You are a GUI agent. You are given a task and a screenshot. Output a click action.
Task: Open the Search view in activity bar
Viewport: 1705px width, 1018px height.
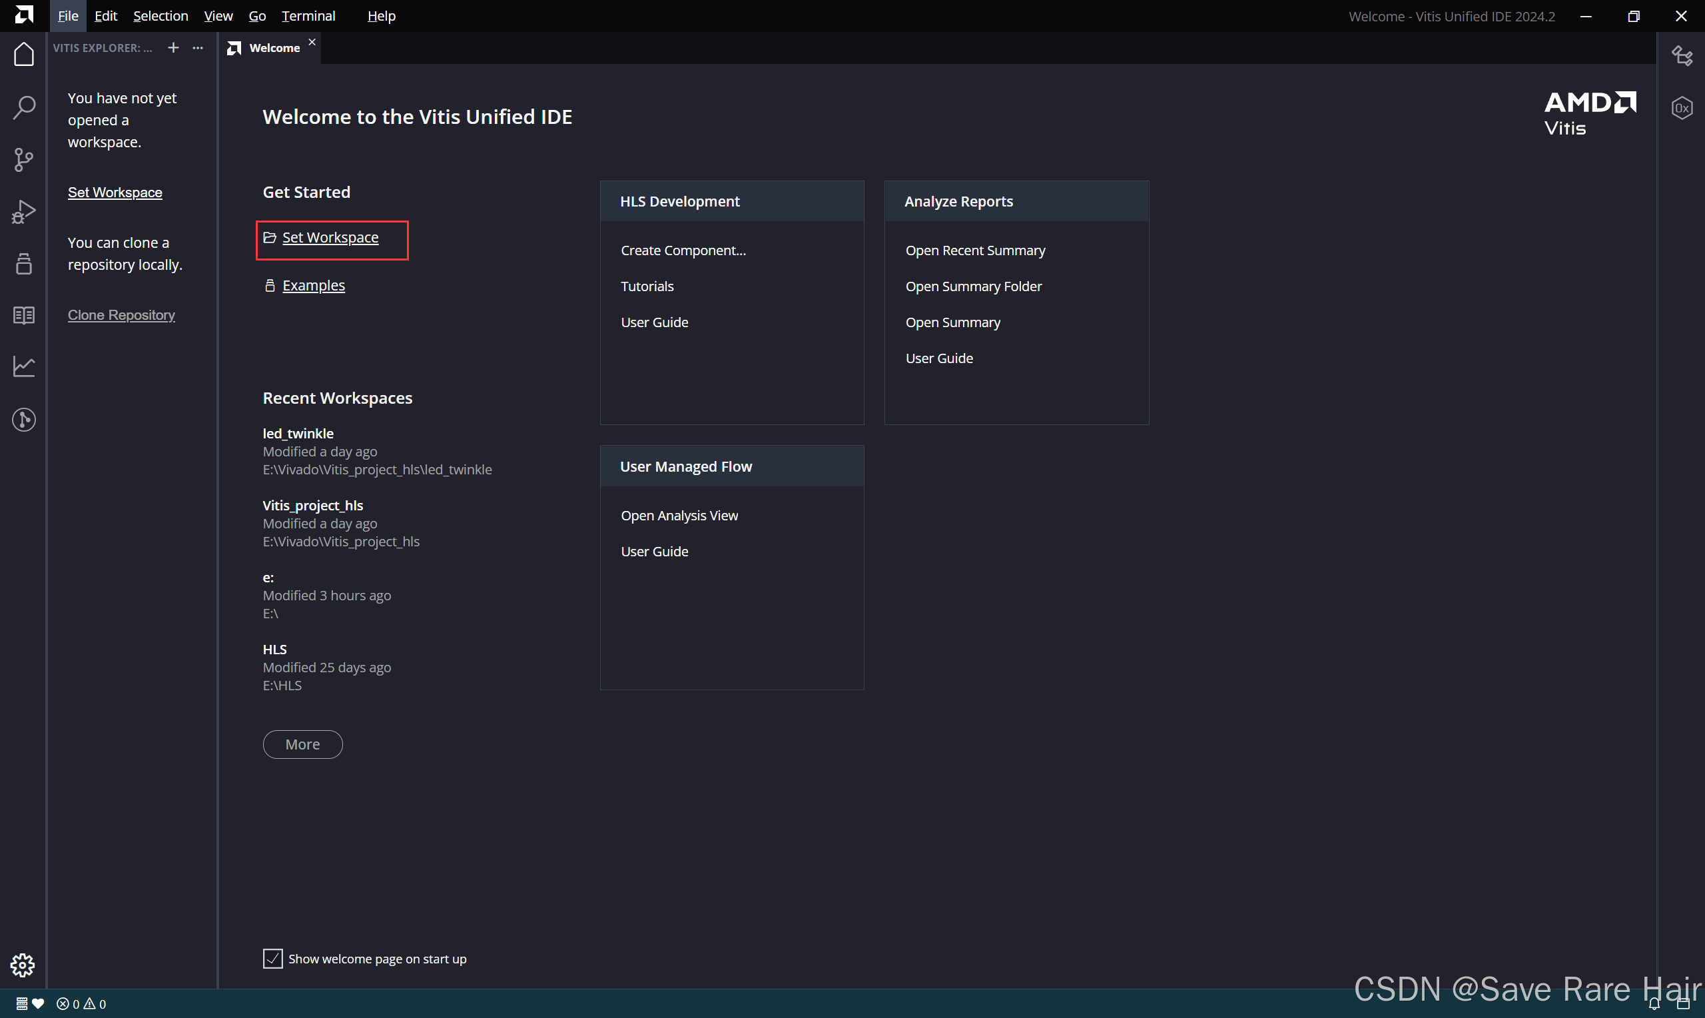click(x=24, y=107)
